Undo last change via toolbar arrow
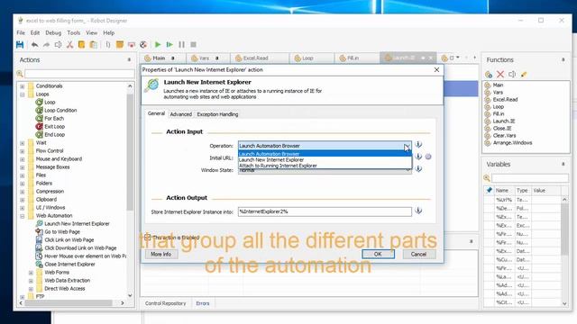The height and width of the screenshot is (324, 577). pyautogui.click(x=34, y=45)
